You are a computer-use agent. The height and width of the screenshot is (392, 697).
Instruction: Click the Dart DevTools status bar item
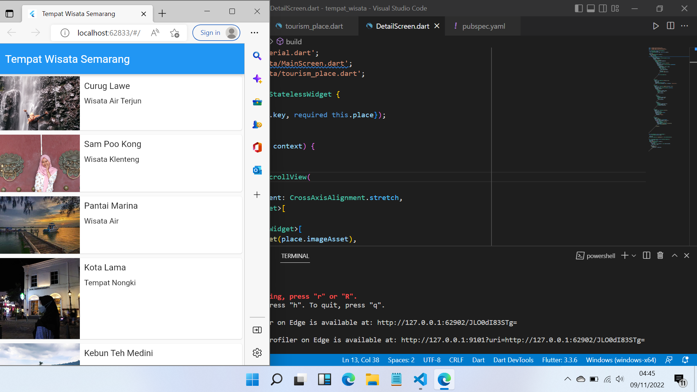pos(513,360)
